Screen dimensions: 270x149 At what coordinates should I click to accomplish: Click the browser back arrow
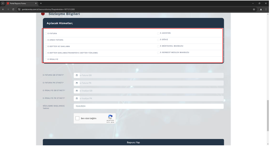3,9
